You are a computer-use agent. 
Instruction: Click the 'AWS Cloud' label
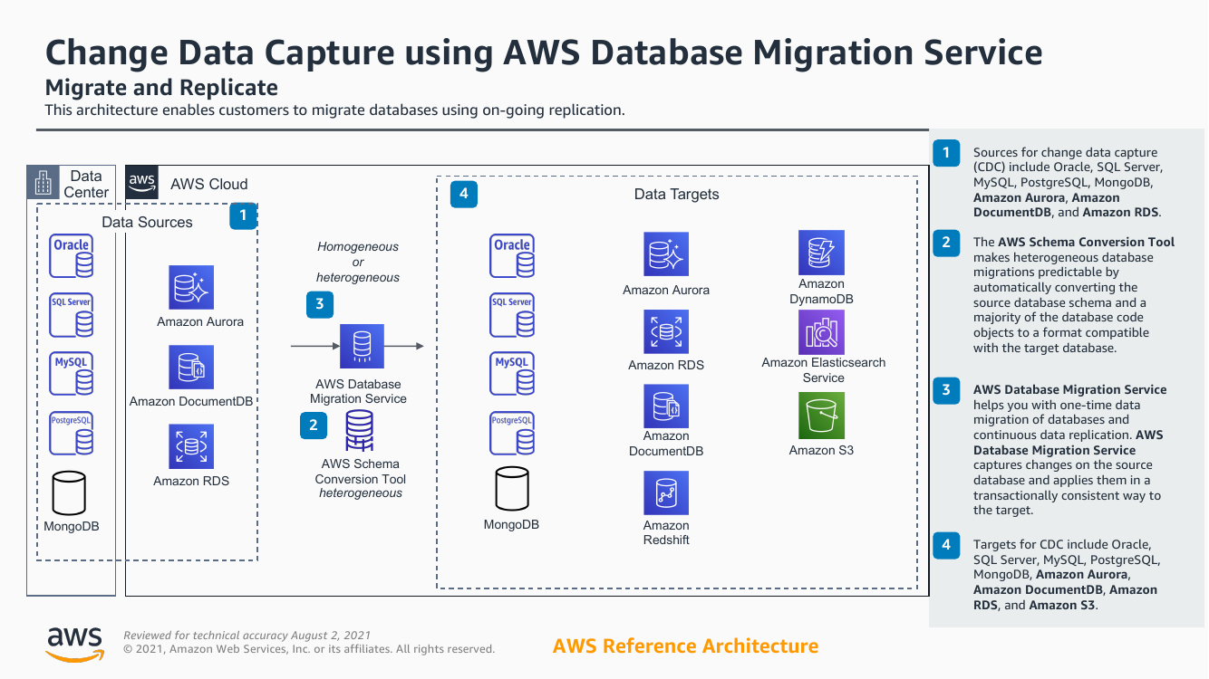click(x=209, y=184)
